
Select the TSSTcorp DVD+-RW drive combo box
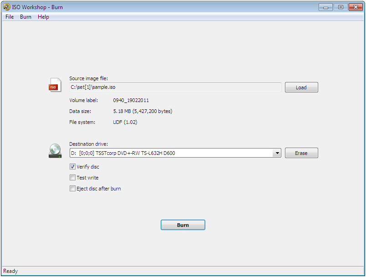175,153
